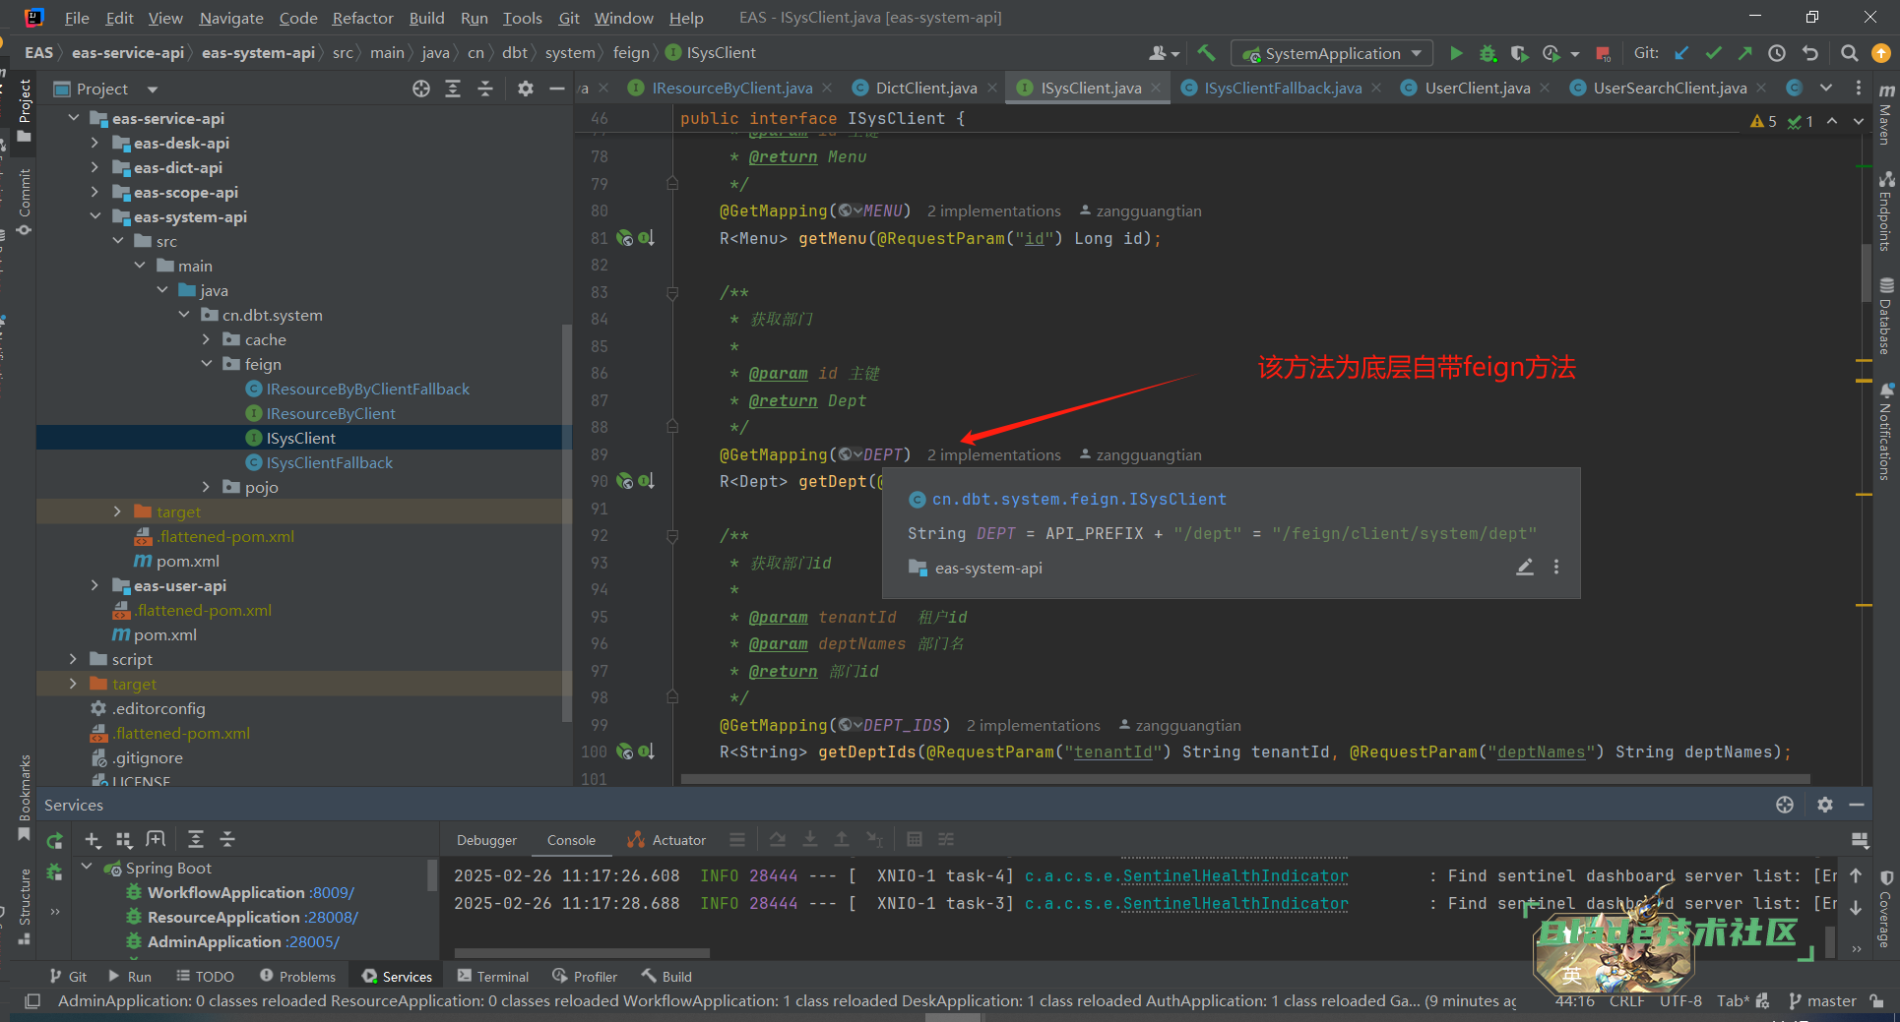Close the ISysClientFallback.java tab
Screen dimensions: 1900x1022
[x=1376, y=88]
